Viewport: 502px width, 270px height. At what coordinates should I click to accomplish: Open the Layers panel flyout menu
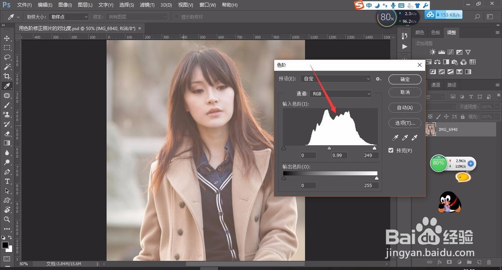coord(497,85)
